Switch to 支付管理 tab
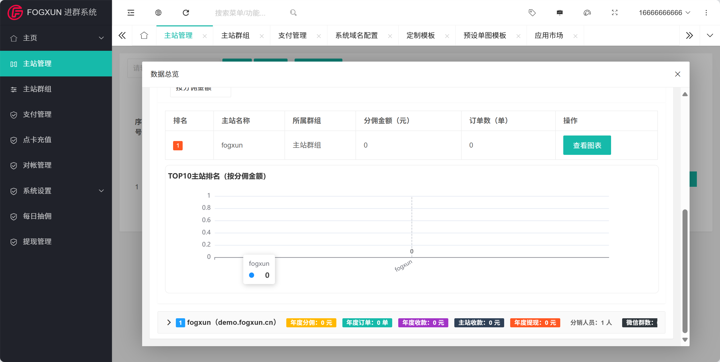Viewport: 720px width, 362px height. [x=292, y=35]
